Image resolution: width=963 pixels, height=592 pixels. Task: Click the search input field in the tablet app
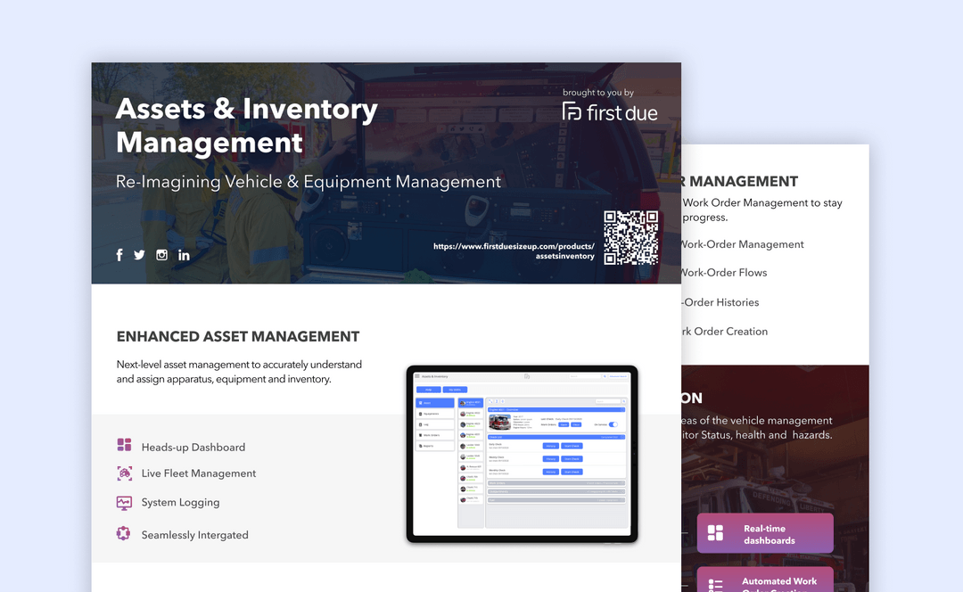586,376
